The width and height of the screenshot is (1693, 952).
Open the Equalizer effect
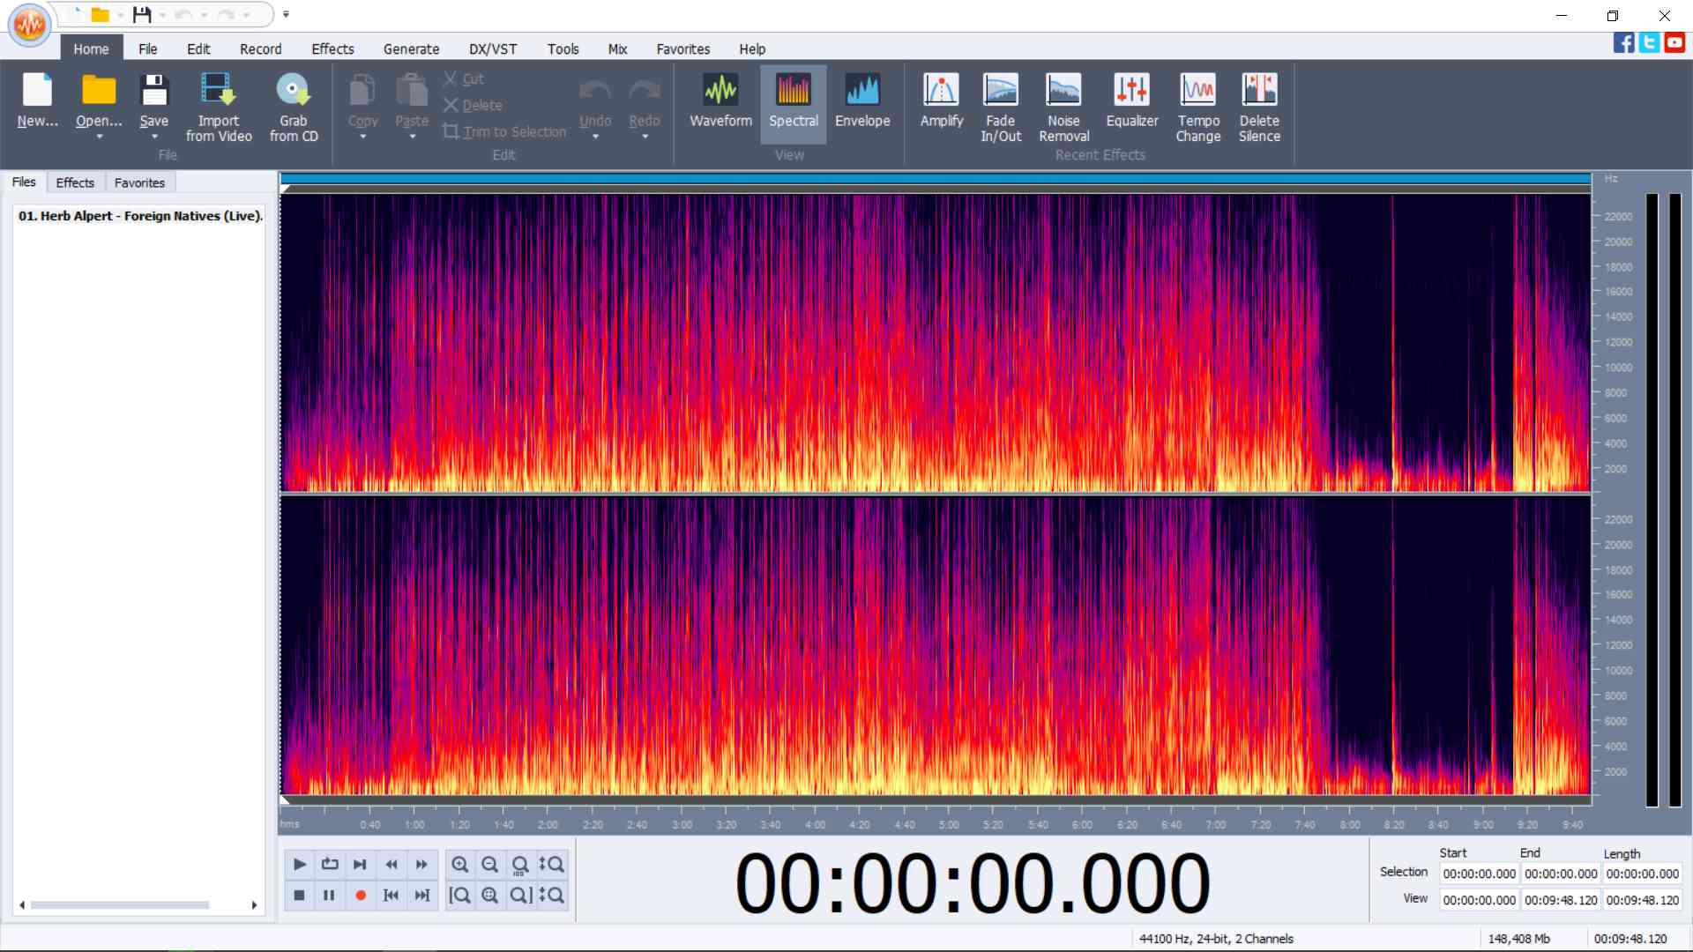tap(1131, 100)
